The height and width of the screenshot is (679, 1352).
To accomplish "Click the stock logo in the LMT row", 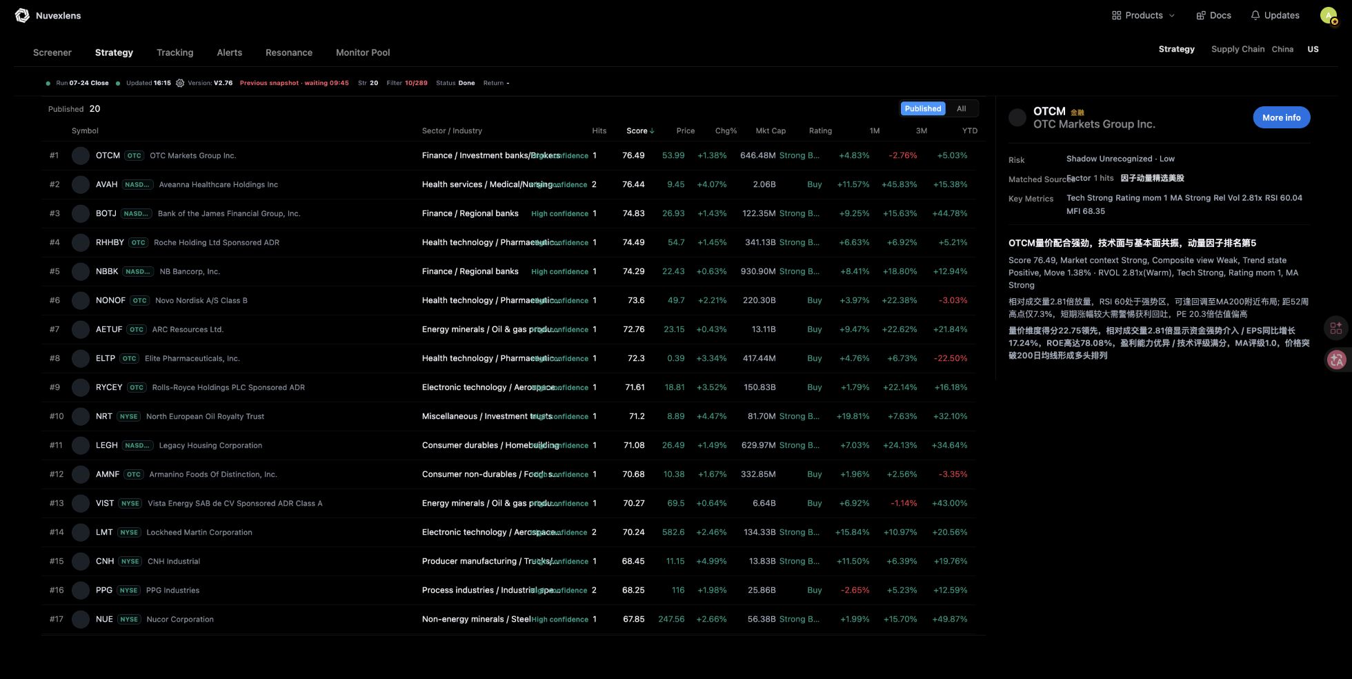I will pos(81,532).
